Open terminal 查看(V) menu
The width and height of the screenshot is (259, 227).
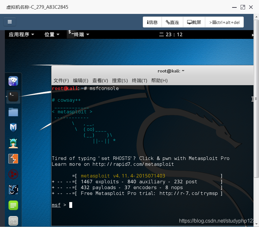click(100, 81)
